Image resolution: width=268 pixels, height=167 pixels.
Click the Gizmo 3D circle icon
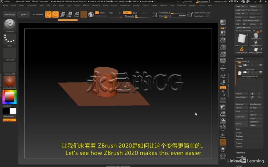tap(84, 15)
